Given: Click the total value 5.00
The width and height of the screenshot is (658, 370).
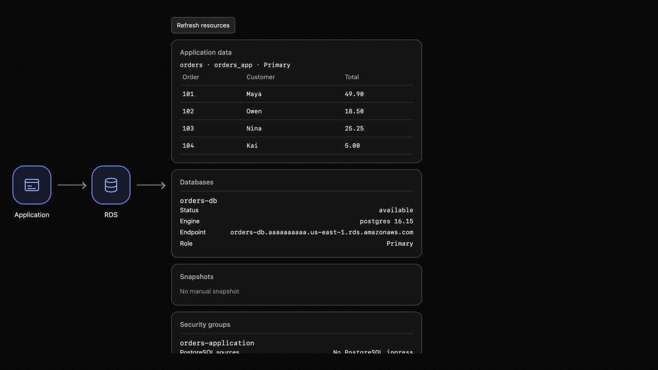Looking at the screenshot, I should [x=352, y=145].
